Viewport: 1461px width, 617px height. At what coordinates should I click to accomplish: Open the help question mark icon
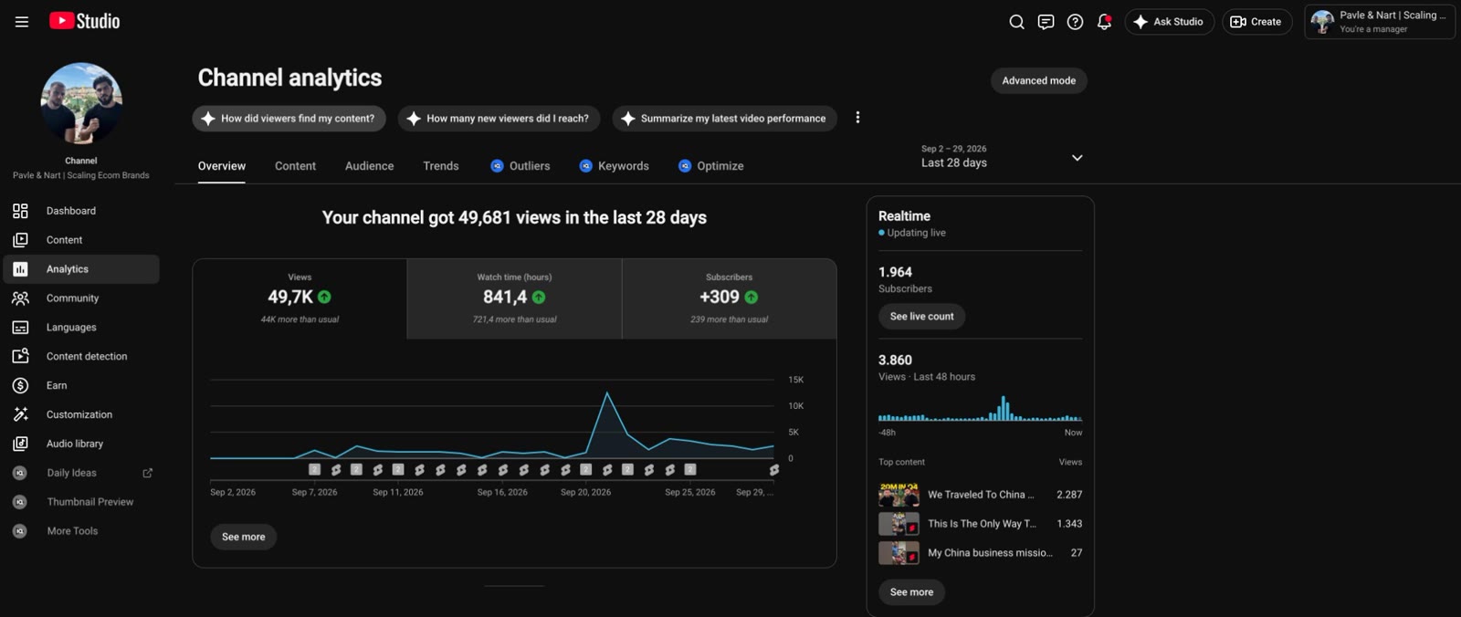(1075, 22)
